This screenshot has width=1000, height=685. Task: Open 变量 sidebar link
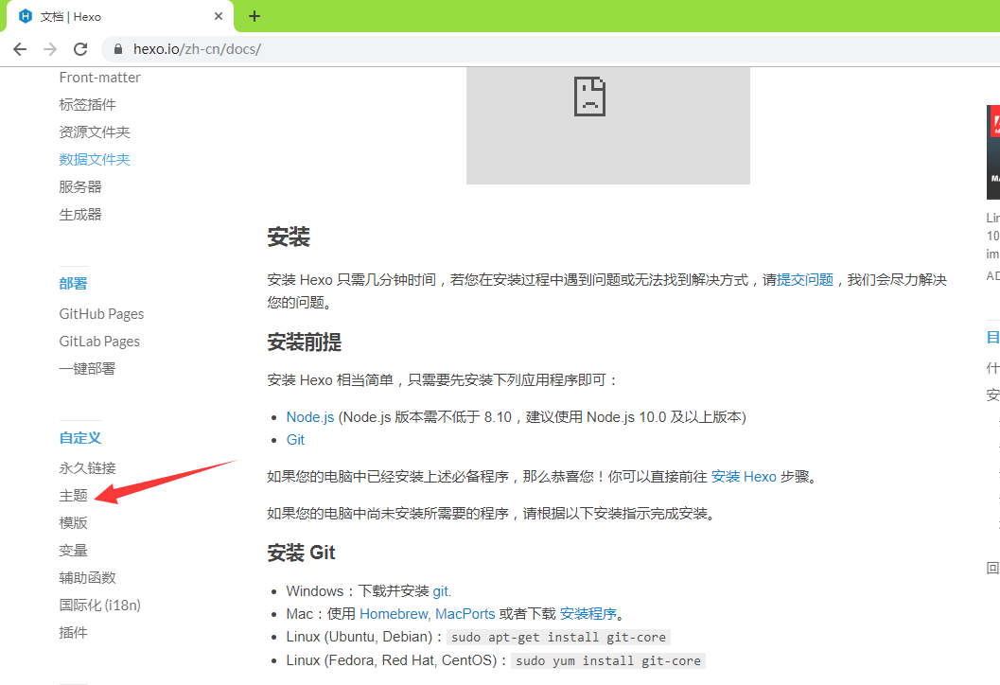pos(74,551)
